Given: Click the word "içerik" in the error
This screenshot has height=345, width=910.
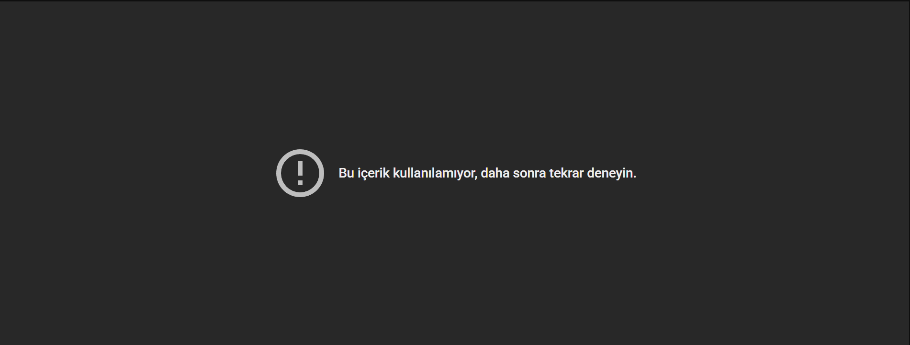Looking at the screenshot, I should pyautogui.click(x=373, y=173).
